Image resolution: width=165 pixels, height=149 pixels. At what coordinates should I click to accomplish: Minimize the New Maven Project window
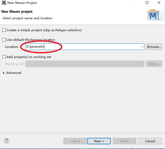[135, 3]
